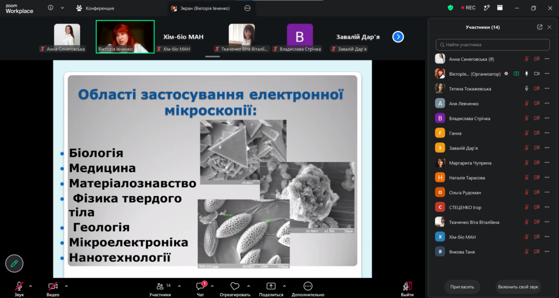Switch to the Экран (Вікторія Івченко) tab
Screen dimensions: 559x298
200,8
